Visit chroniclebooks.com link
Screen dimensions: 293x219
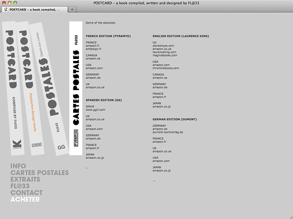[166, 68]
